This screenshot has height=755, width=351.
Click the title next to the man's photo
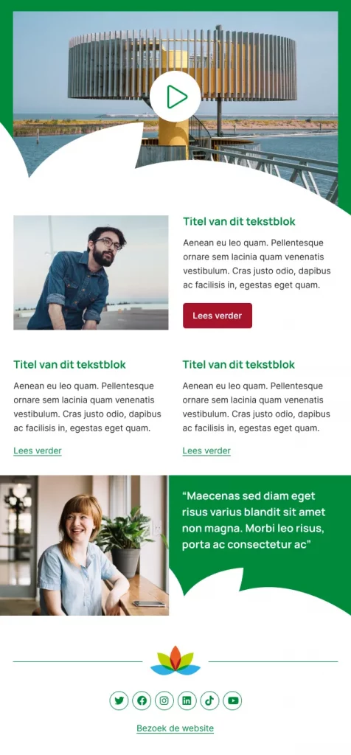pos(239,221)
